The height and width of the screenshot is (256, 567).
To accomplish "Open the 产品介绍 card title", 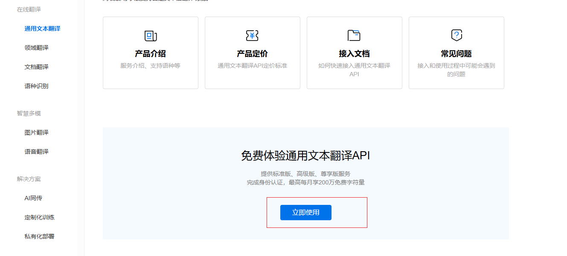I will click(x=150, y=54).
